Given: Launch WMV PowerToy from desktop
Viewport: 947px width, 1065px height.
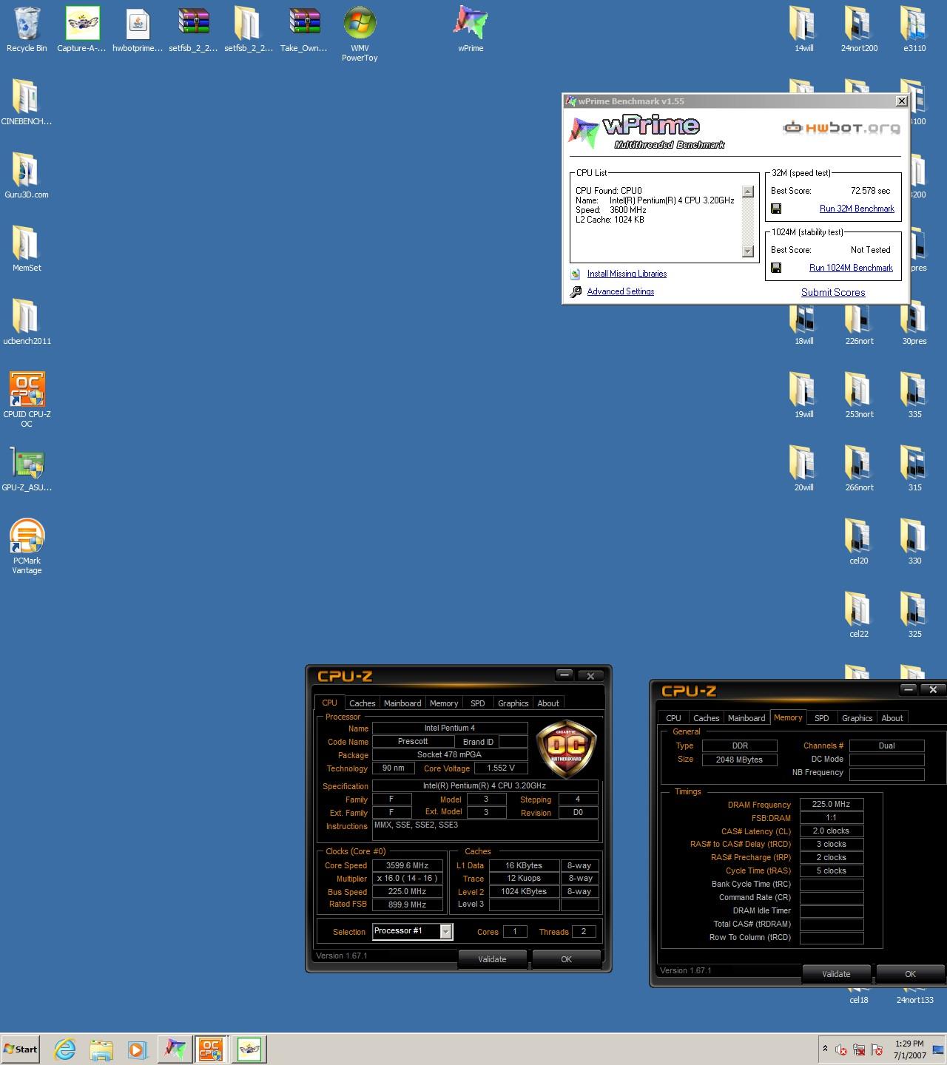Looking at the screenshot, I should coord(360,34).
